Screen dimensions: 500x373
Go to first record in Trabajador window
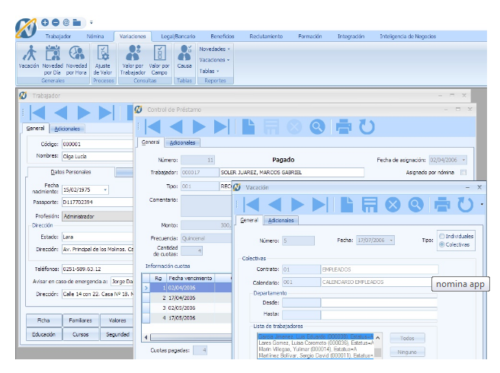point(37,113)
